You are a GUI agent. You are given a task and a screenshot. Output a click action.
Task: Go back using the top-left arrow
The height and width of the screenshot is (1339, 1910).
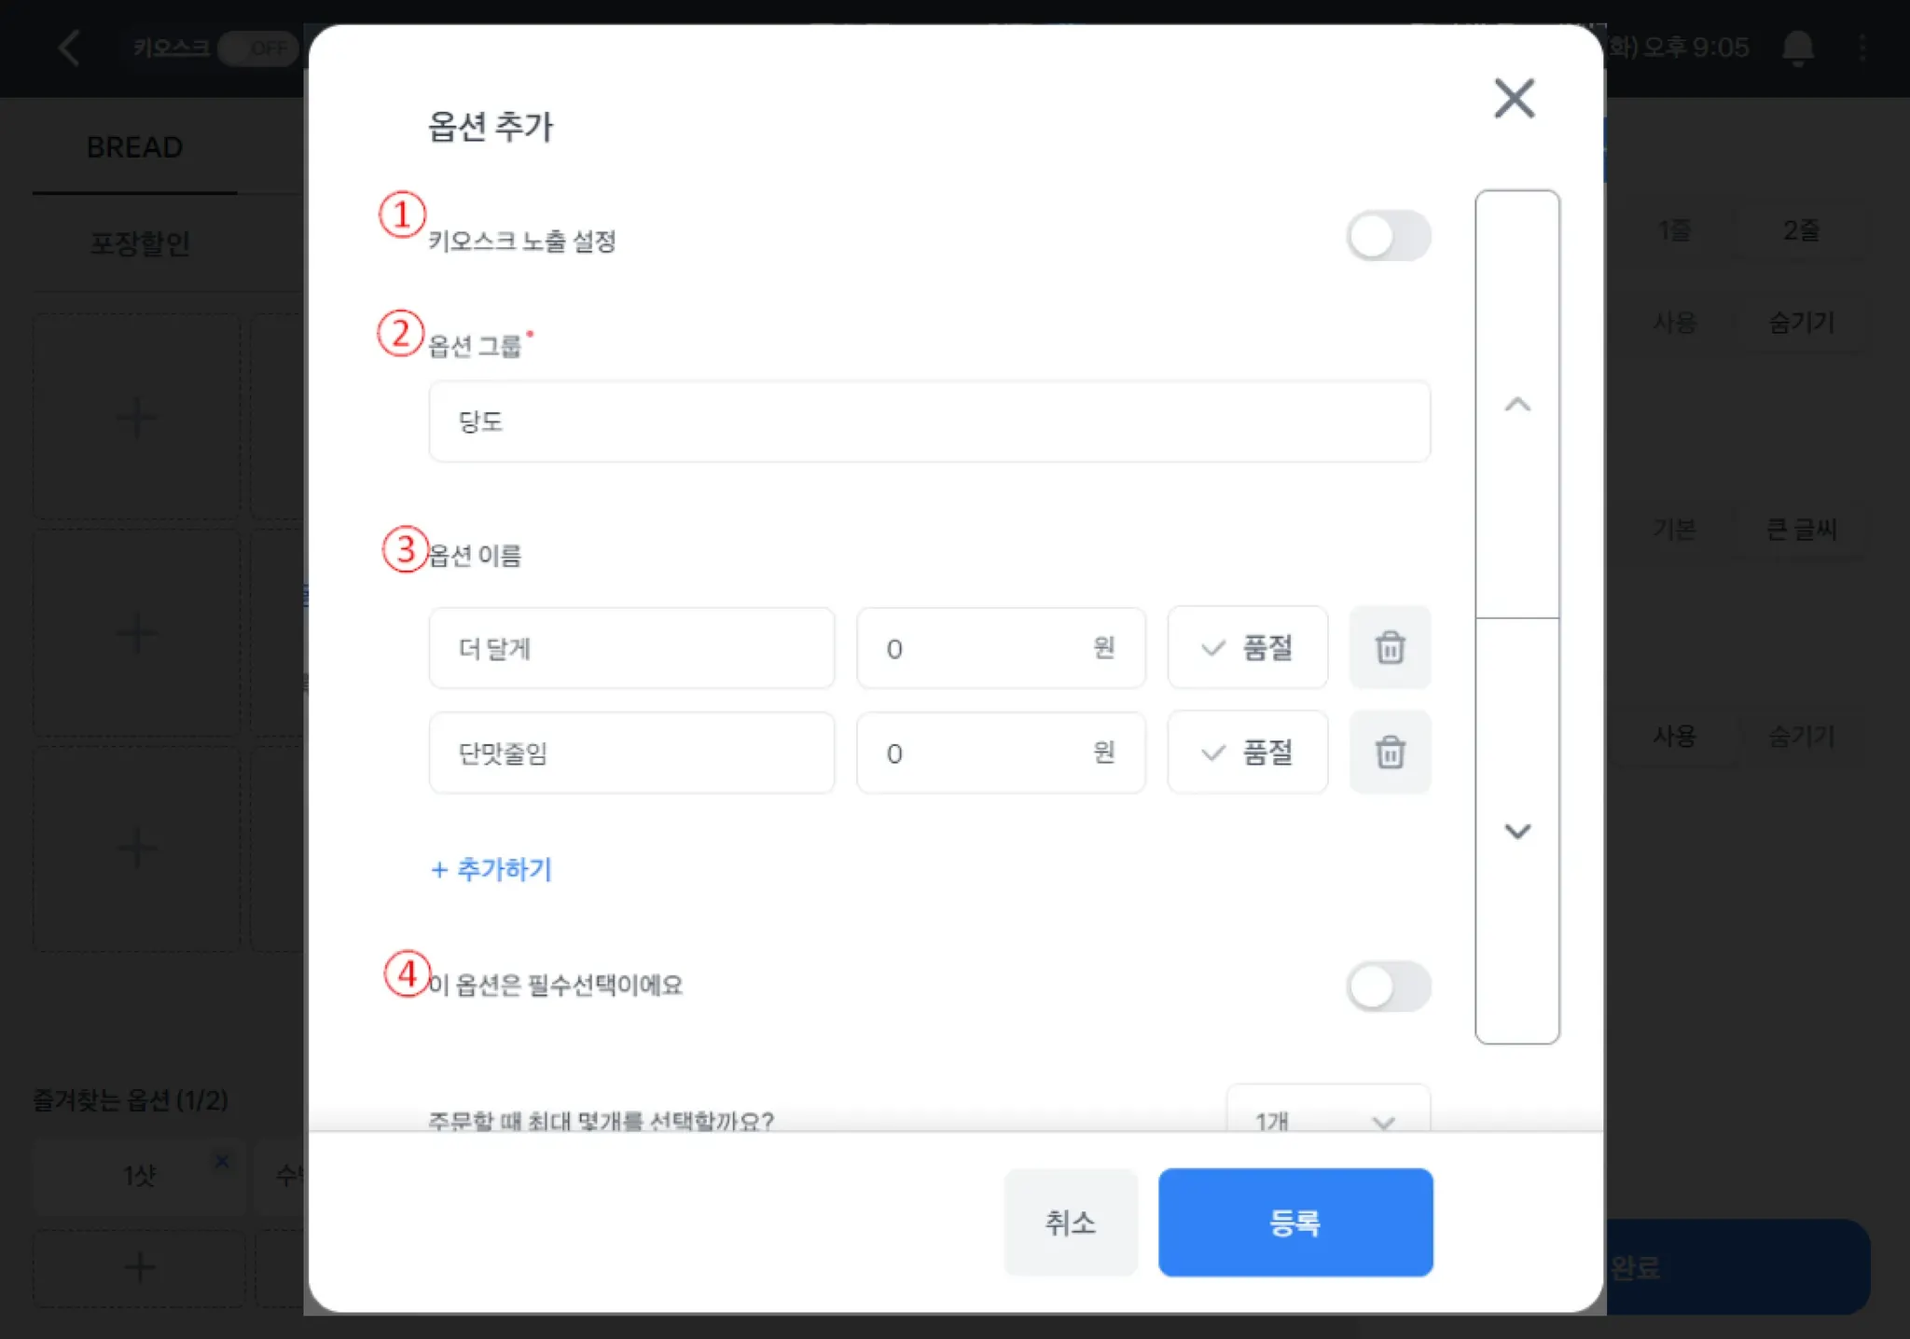tap(70, 48)
